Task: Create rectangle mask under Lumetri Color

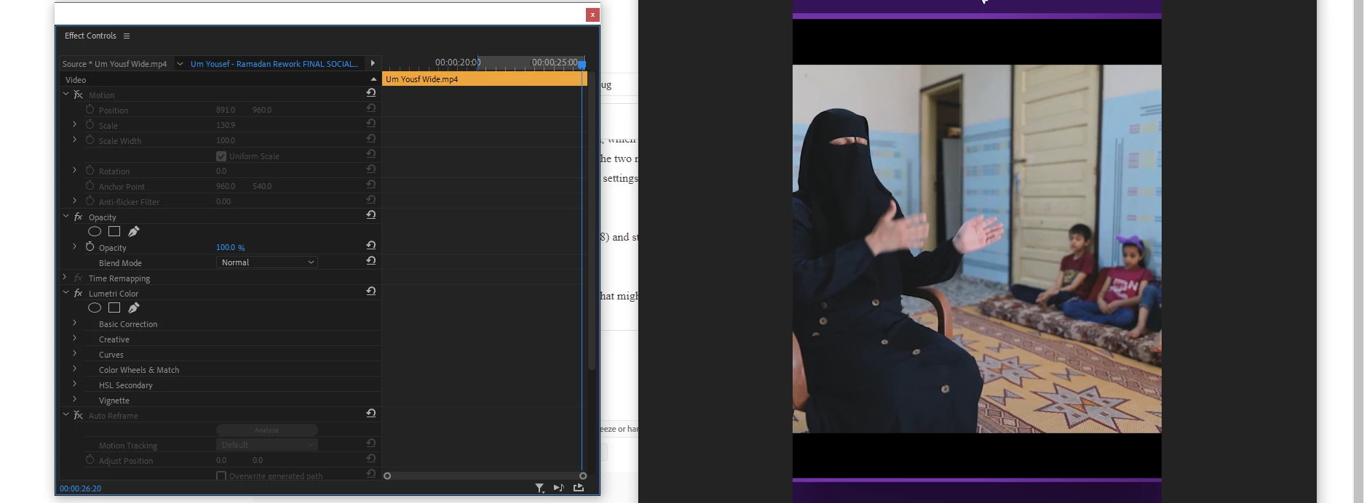Action: [x=114, y=307]
